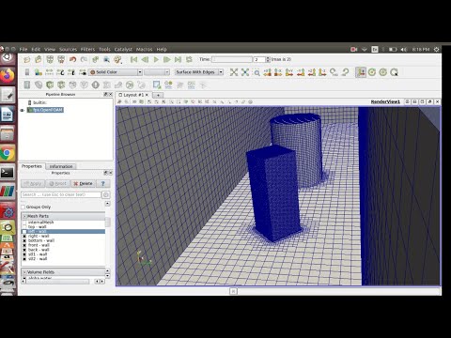Add a new layout tab
Screen dimensions: 451x338
[x=158, y=95]
